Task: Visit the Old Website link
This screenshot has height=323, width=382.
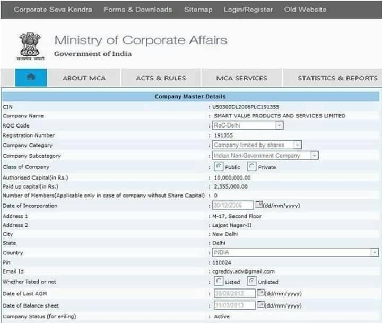Action: (305, 10)
